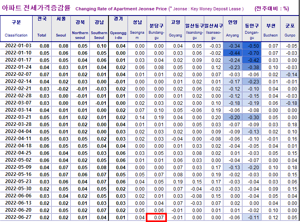Image resolution: width=300 pixels, height=222 pixels.
Task: Select Dongan-gu value -0.70 in 2022-01-10 row
Action: click(x=252, y=53)
